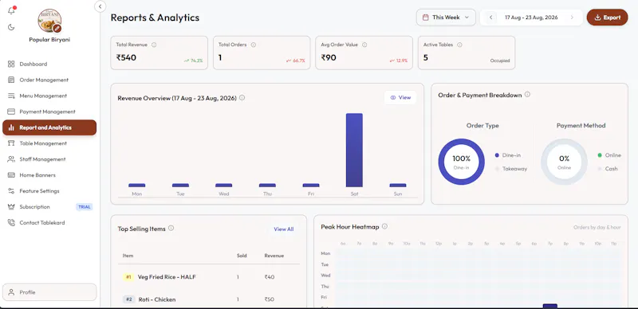The height and width of the screenshot is (309, 638).
Task: Navigate to Staff Management
Action: click(49, 159)
